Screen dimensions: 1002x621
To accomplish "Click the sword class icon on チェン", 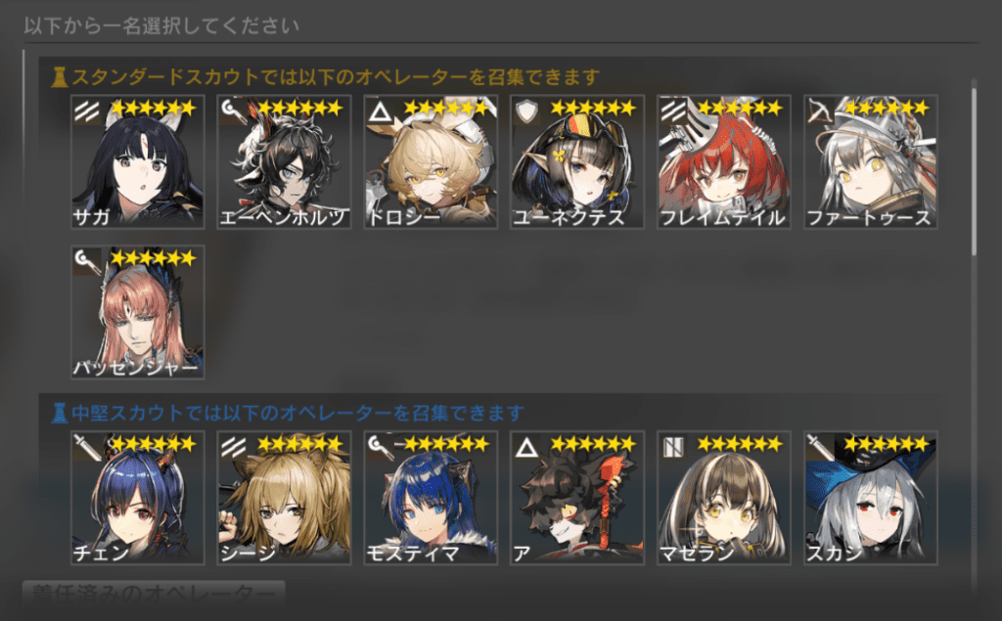I will tap(87, 447).
